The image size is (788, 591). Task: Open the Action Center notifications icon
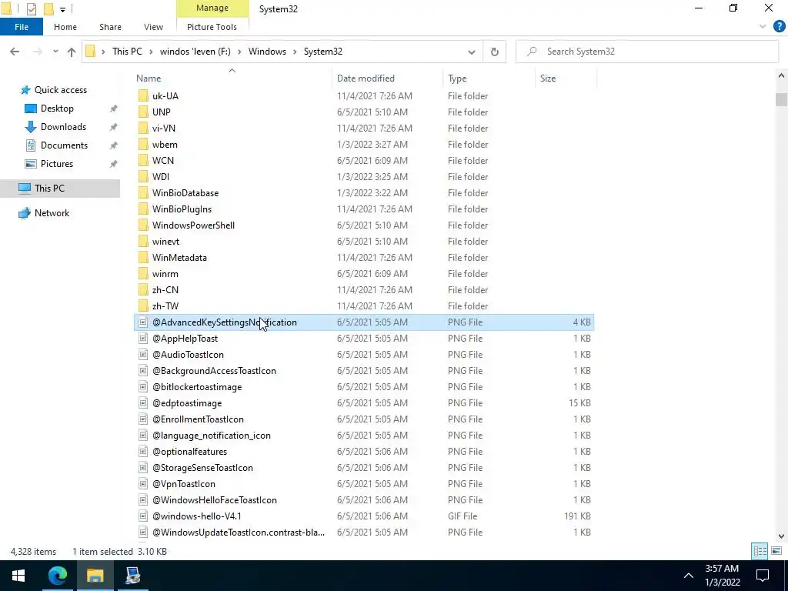[763, 576]
